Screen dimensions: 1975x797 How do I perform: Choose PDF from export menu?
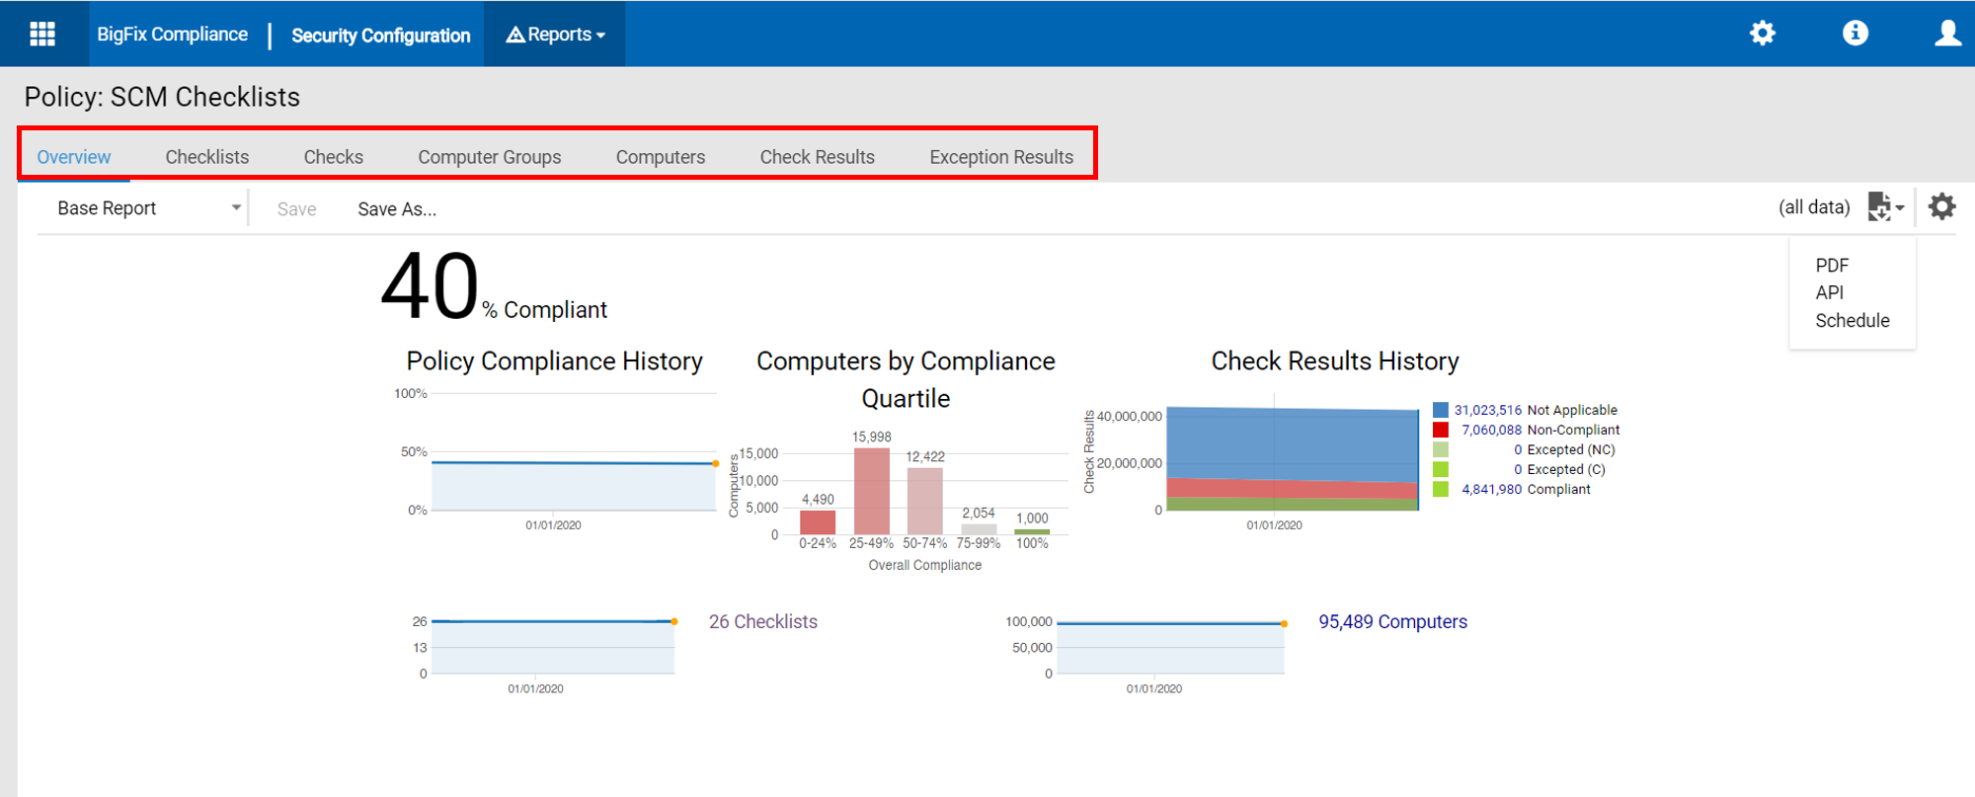[1831, 266]
